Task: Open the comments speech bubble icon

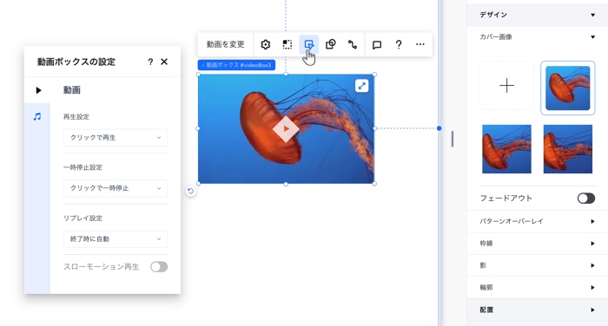Action: [376, 45]
